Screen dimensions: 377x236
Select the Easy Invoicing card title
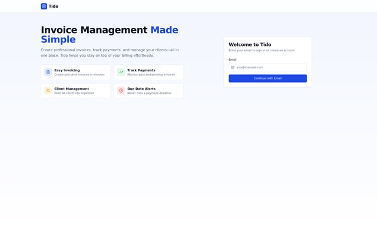67,70
